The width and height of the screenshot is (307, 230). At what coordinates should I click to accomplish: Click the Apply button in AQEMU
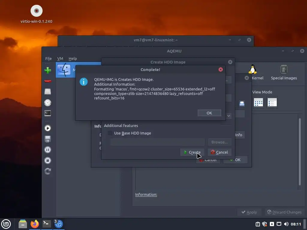point(249,212)
